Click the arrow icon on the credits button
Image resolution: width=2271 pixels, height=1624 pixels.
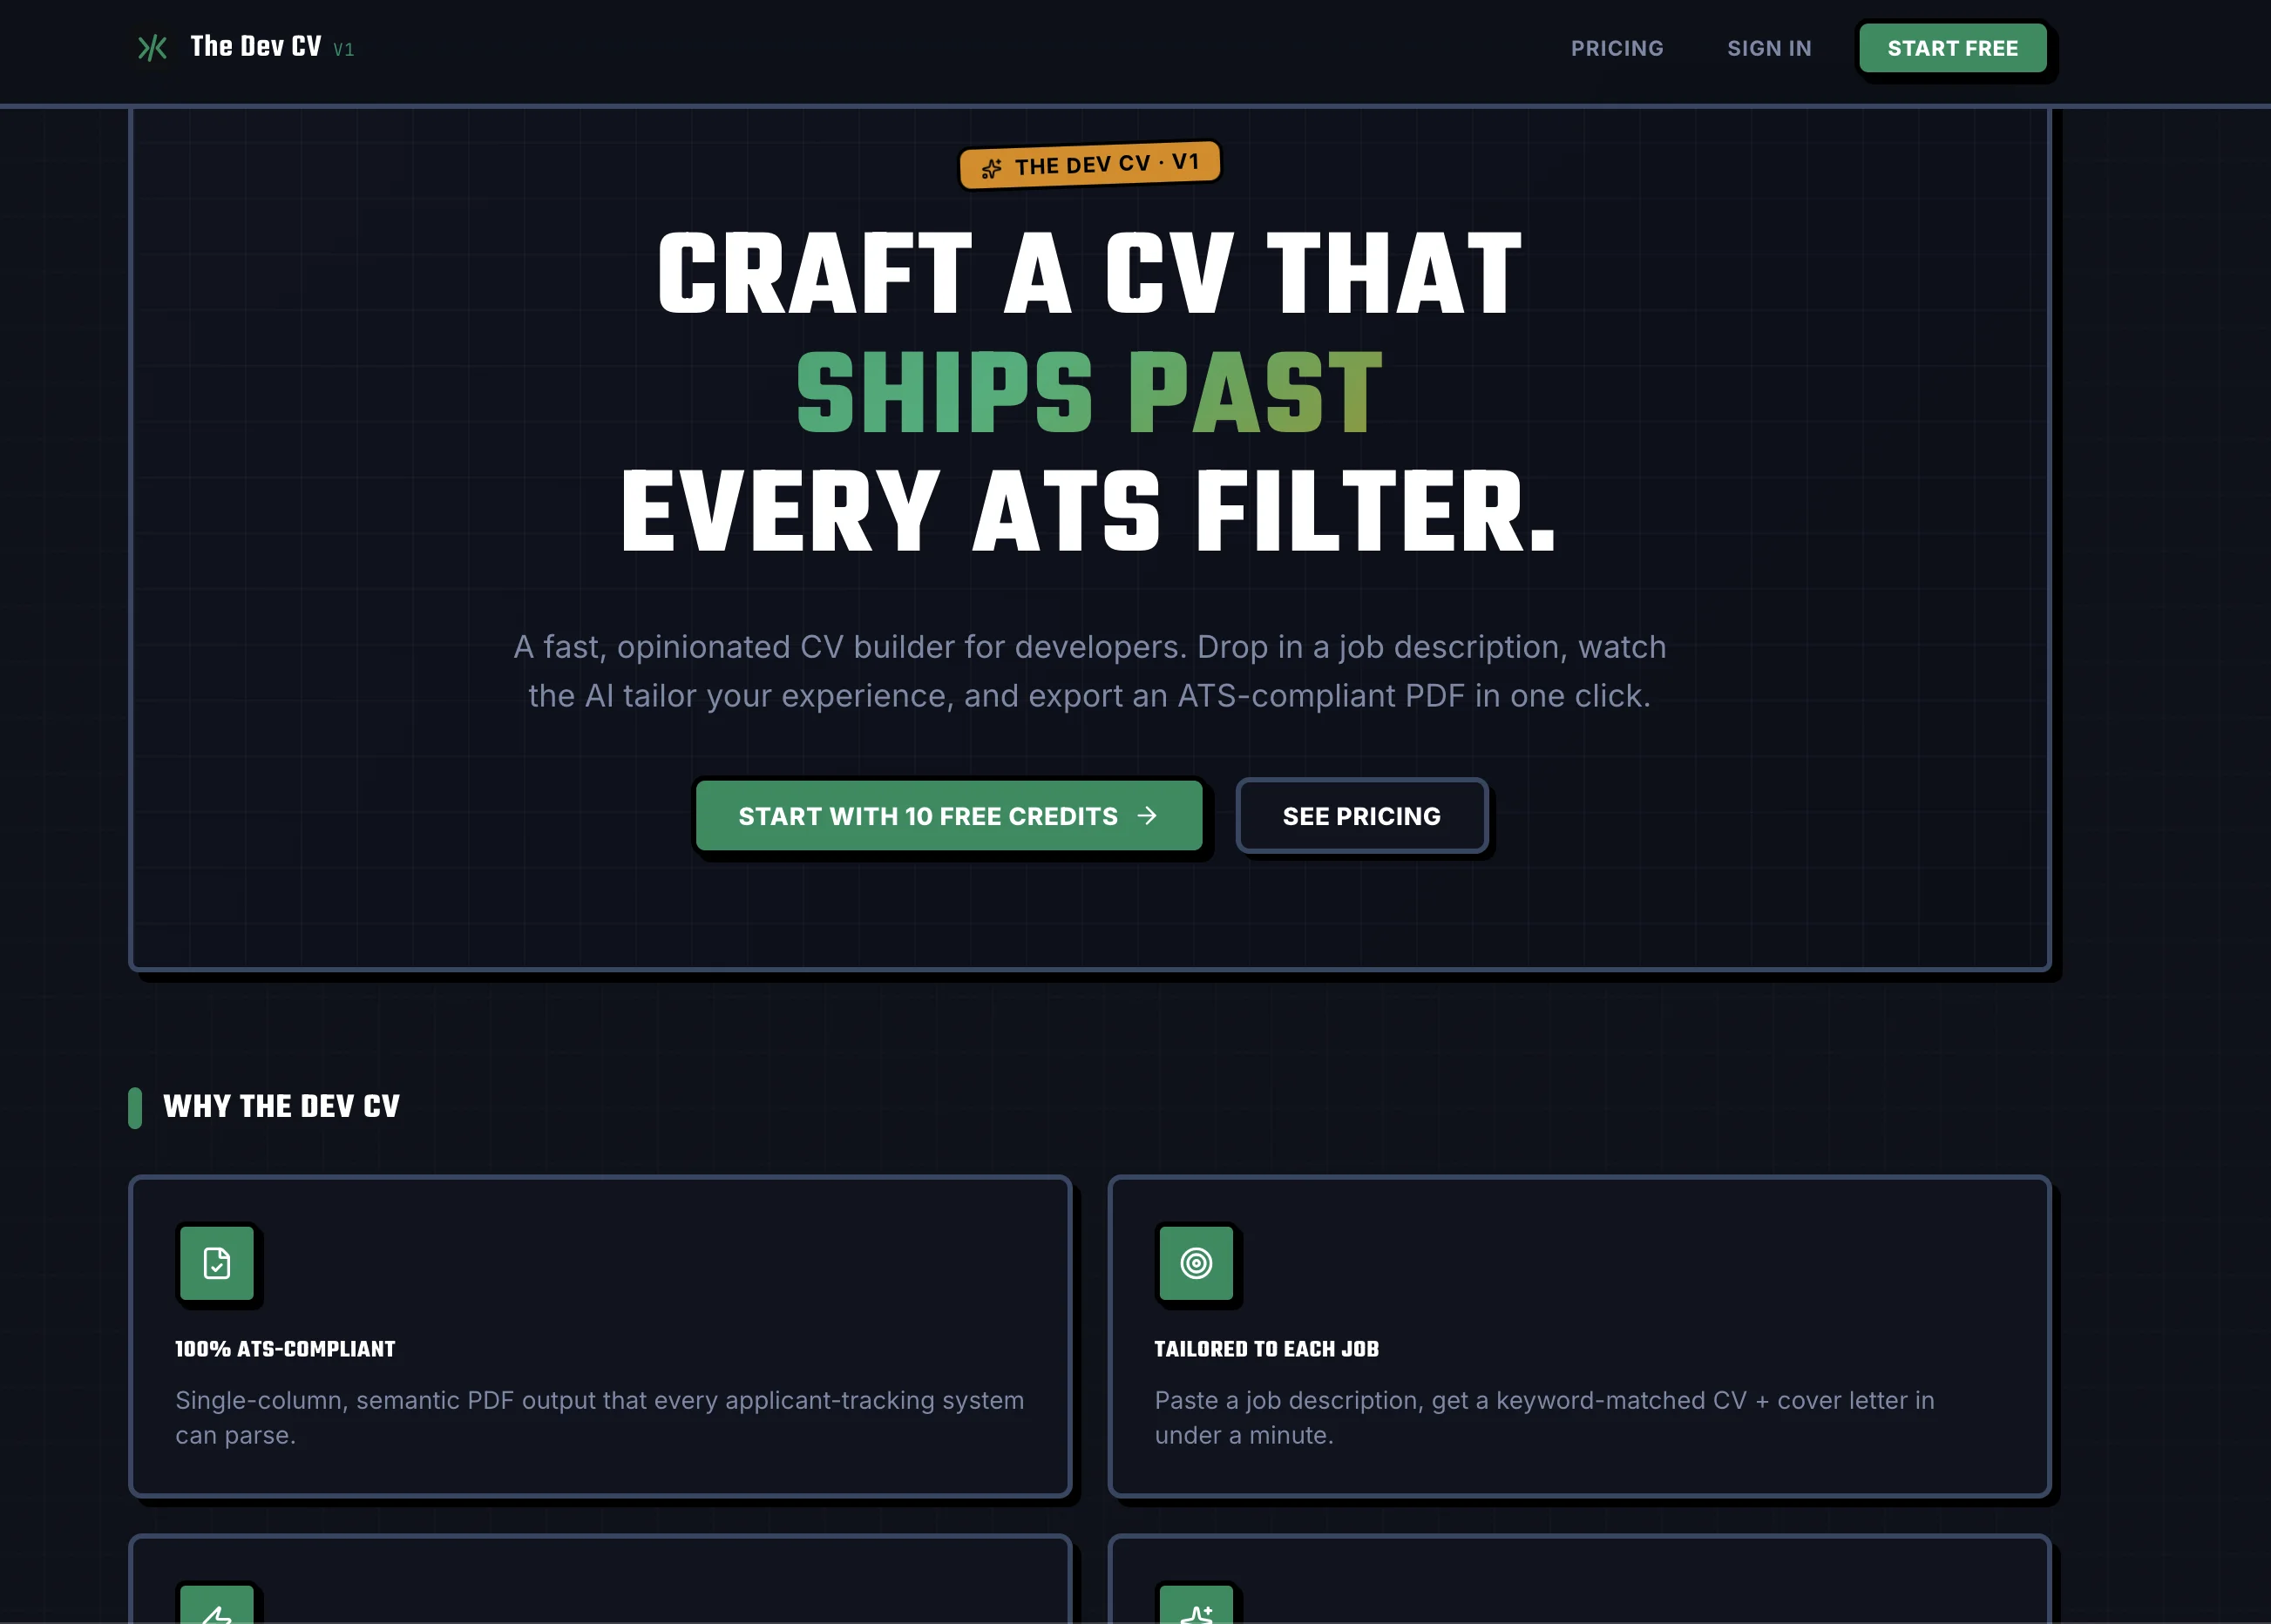(1147, 816)
